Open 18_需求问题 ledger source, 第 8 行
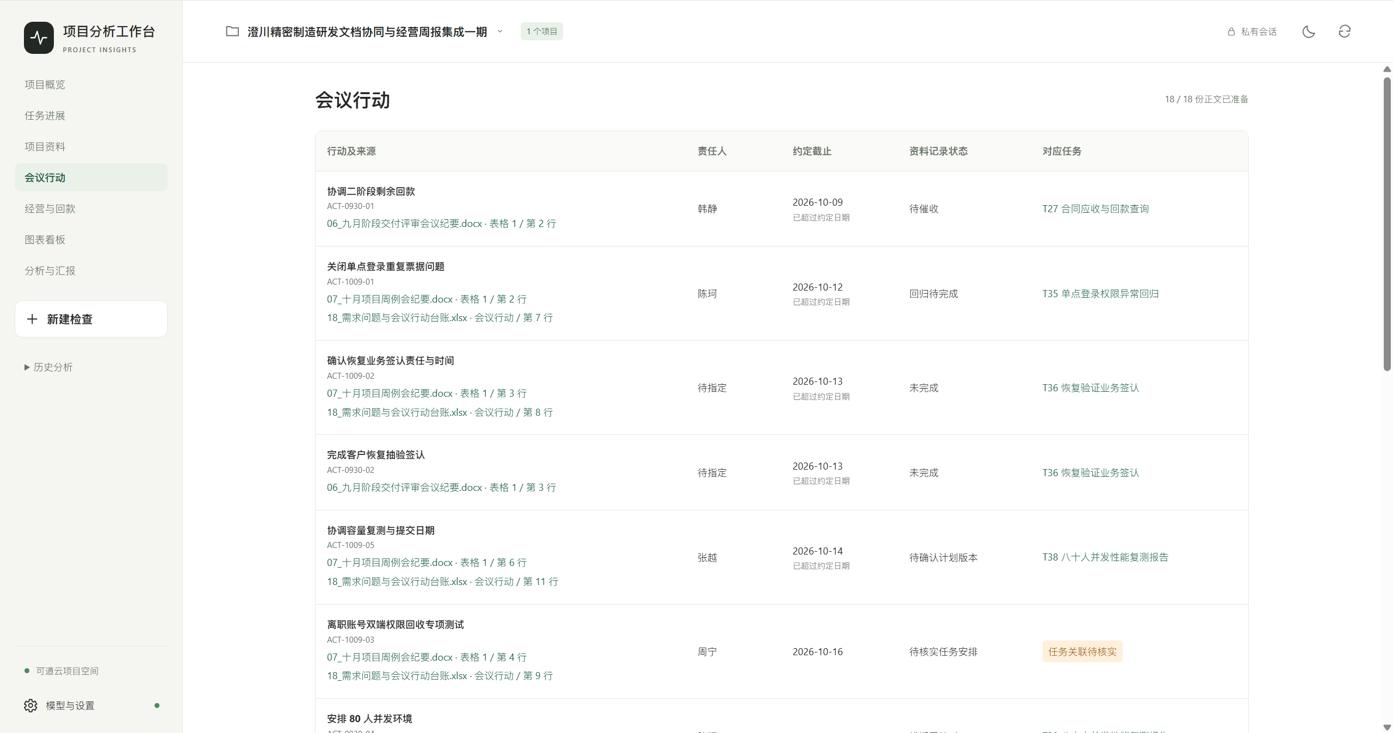This screenshot has width=1393, height=733. 440,412
